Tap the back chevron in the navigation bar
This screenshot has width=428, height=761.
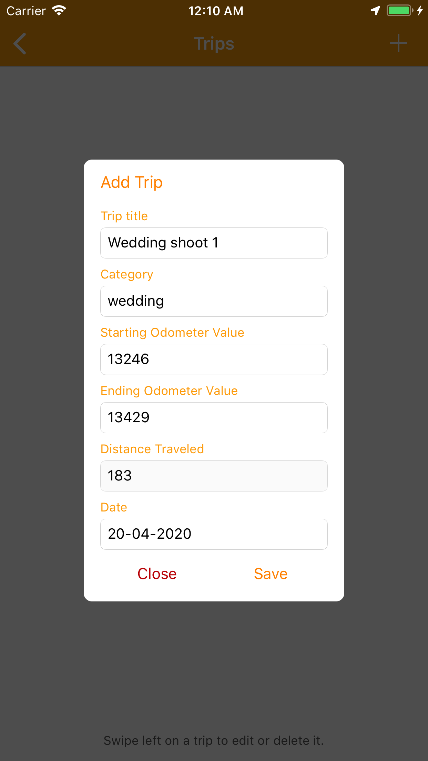(20, 44)
